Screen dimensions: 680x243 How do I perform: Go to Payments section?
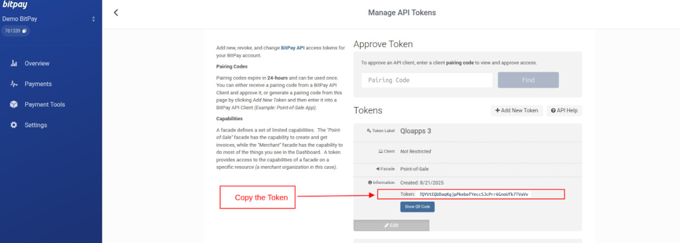tap(38, 84)
